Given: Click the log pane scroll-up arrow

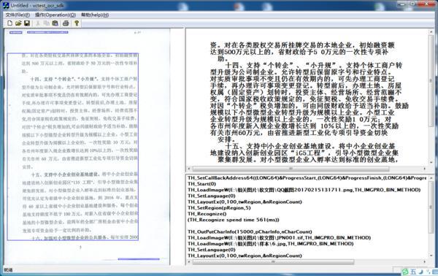Looking at the screenshot, I should 431,178.
